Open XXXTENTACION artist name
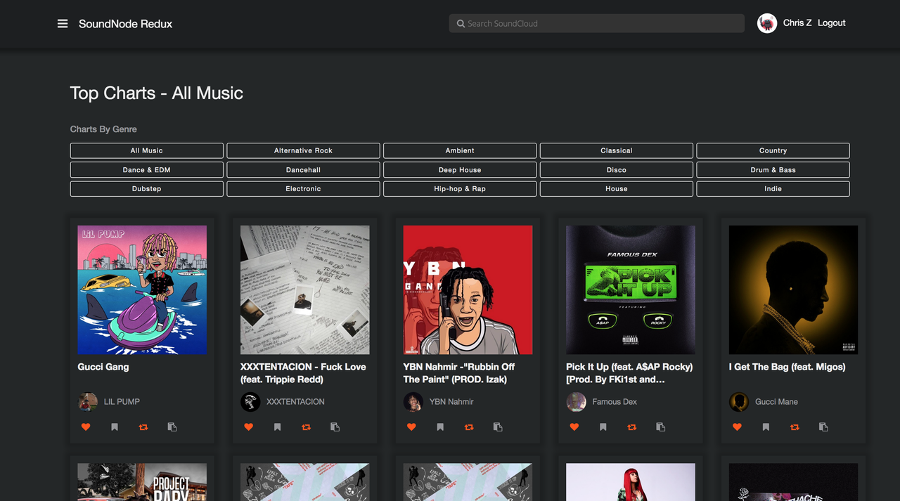This screenshot has width=900, height=501. click(x=295, y=402)
